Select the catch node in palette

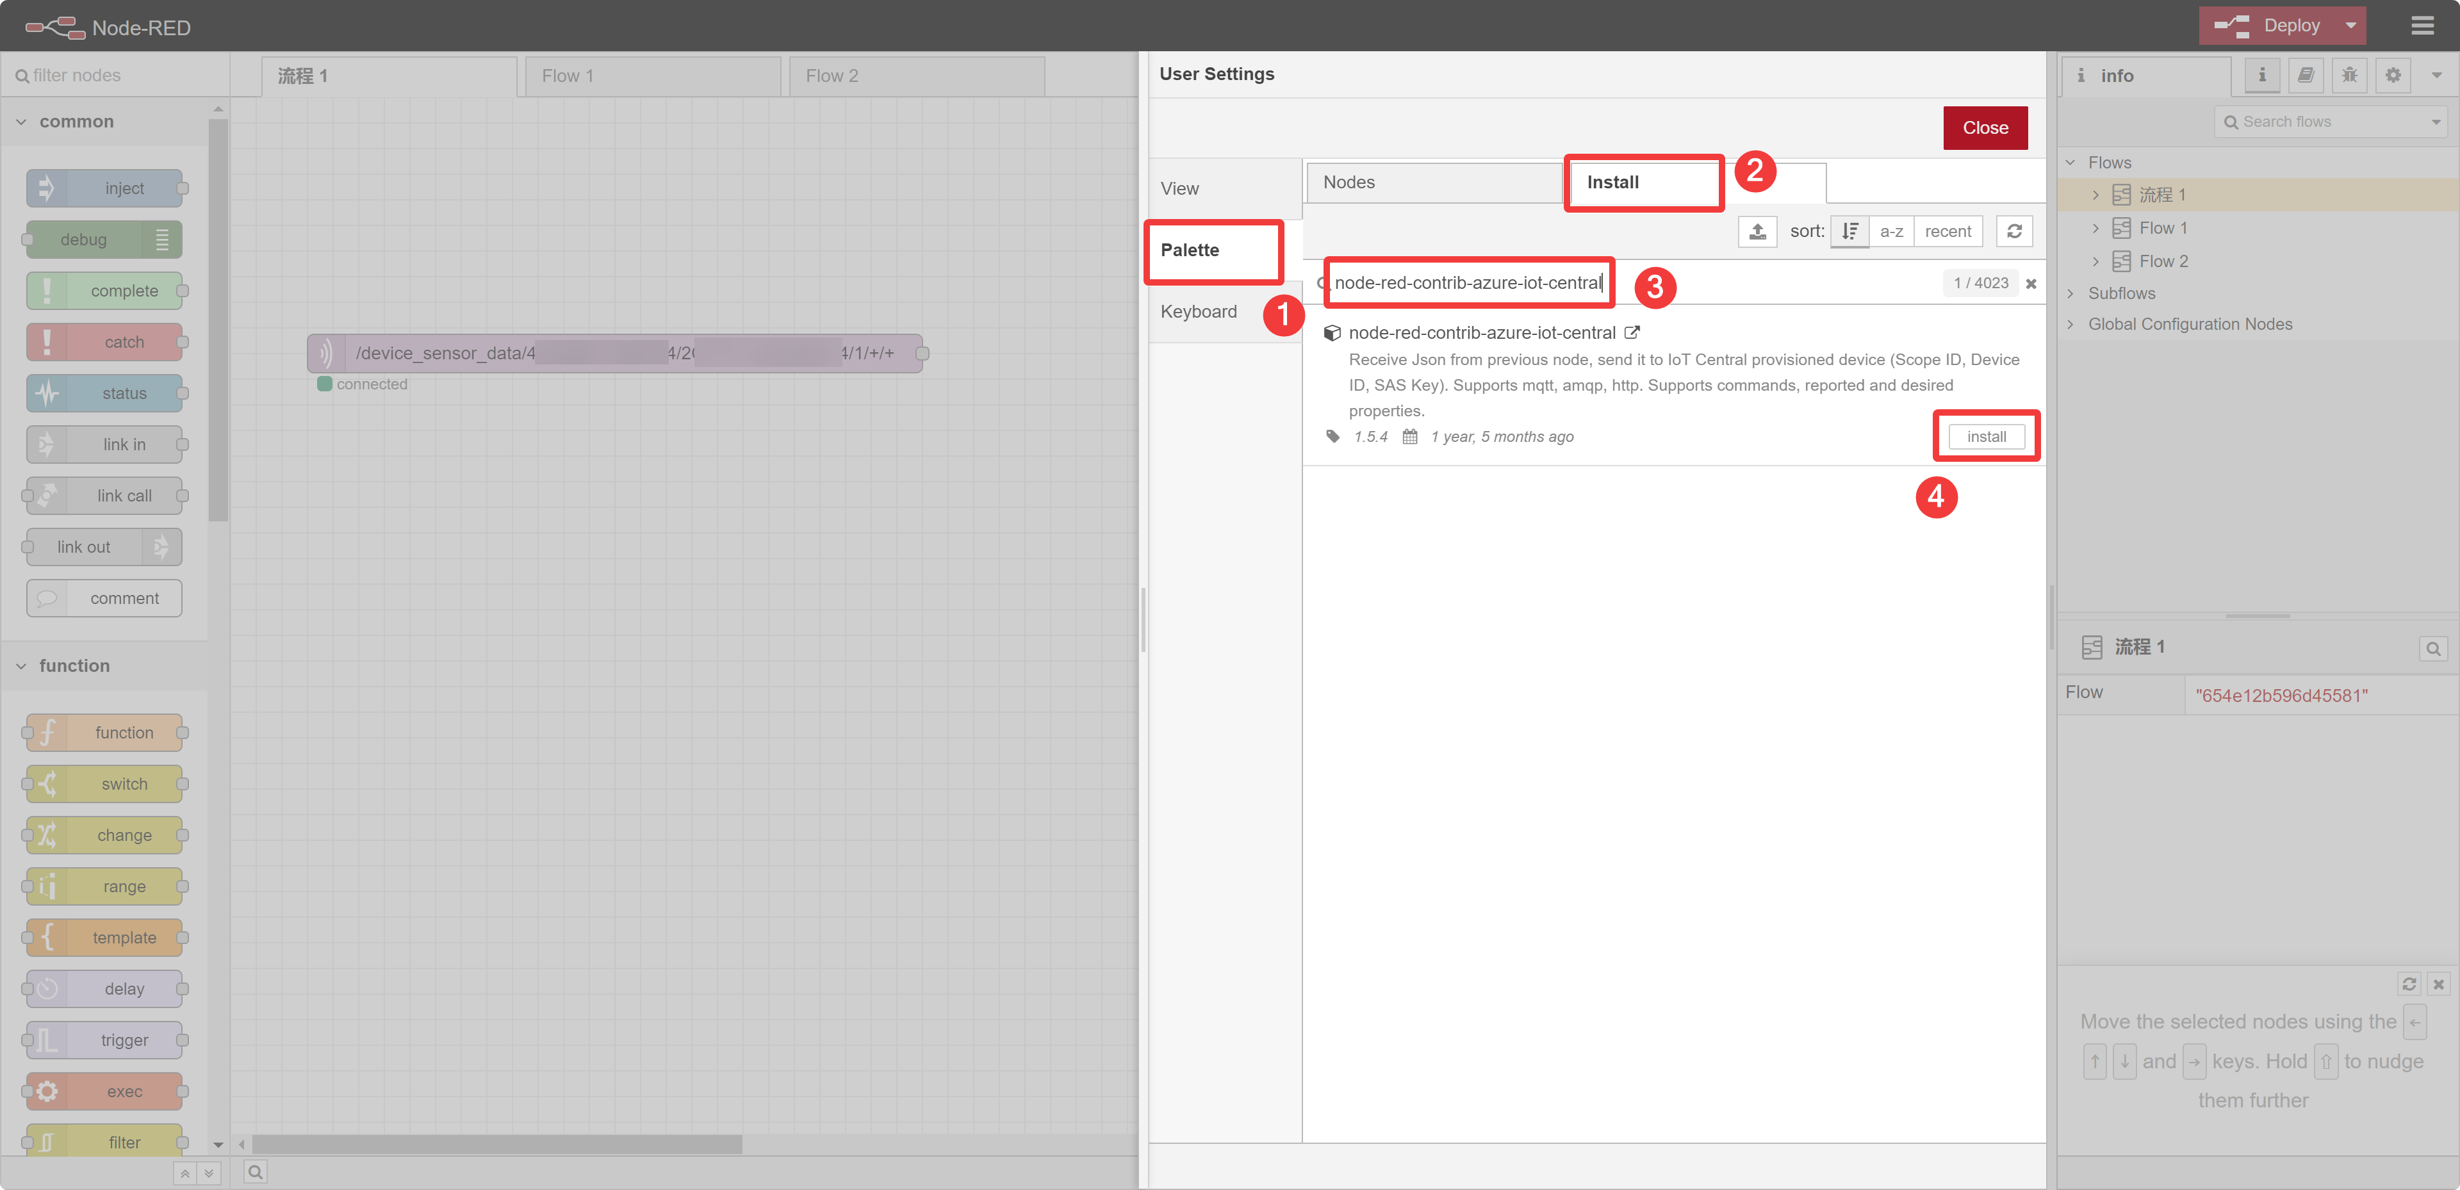click(x=105, y=342)
